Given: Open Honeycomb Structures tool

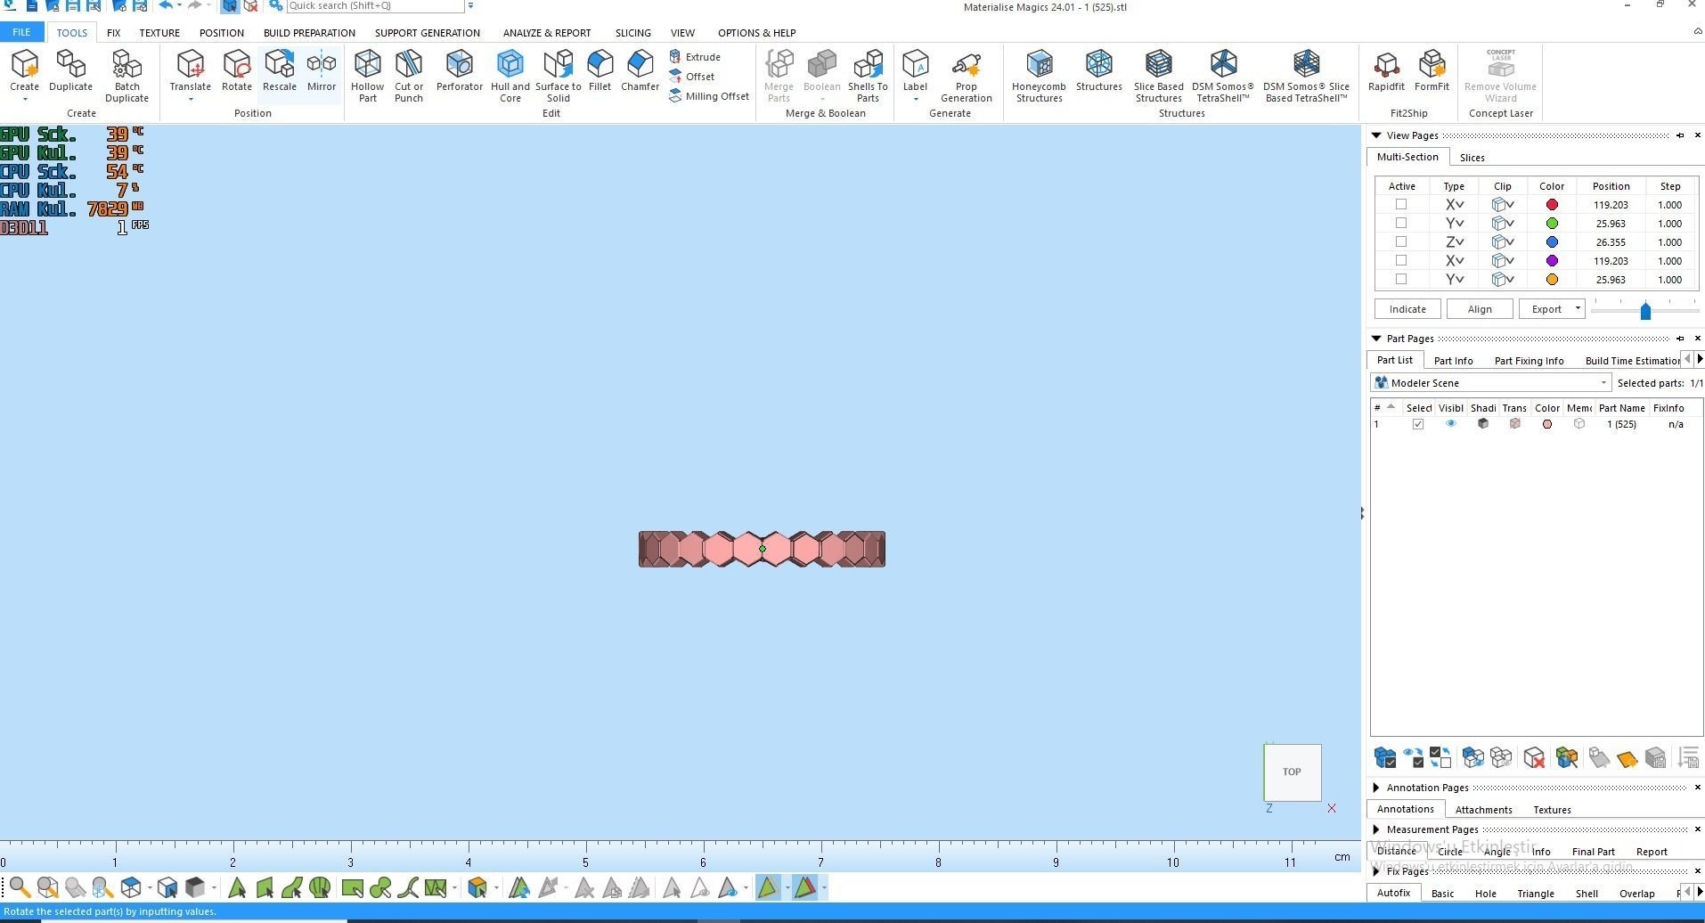Looking at the screenshot, I should click(x=1039, y=76).
